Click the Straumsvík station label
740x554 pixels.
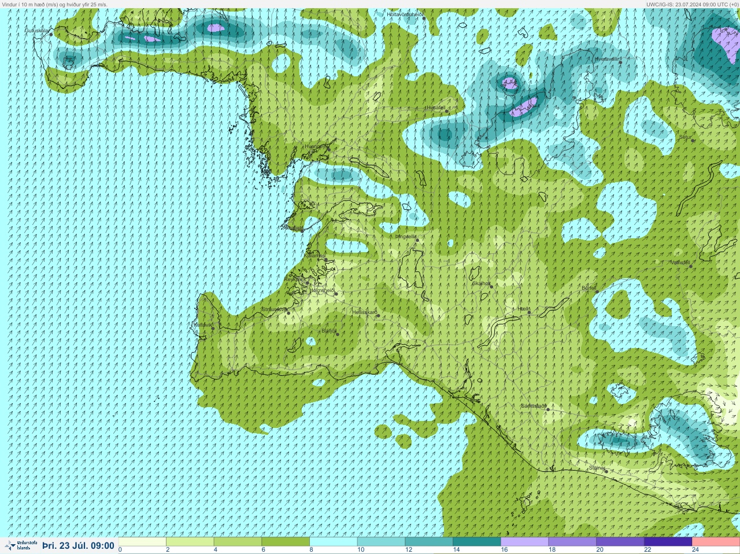(274, 309)
